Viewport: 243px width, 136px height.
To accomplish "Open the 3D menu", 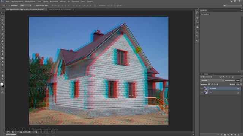I will point(69,2).
